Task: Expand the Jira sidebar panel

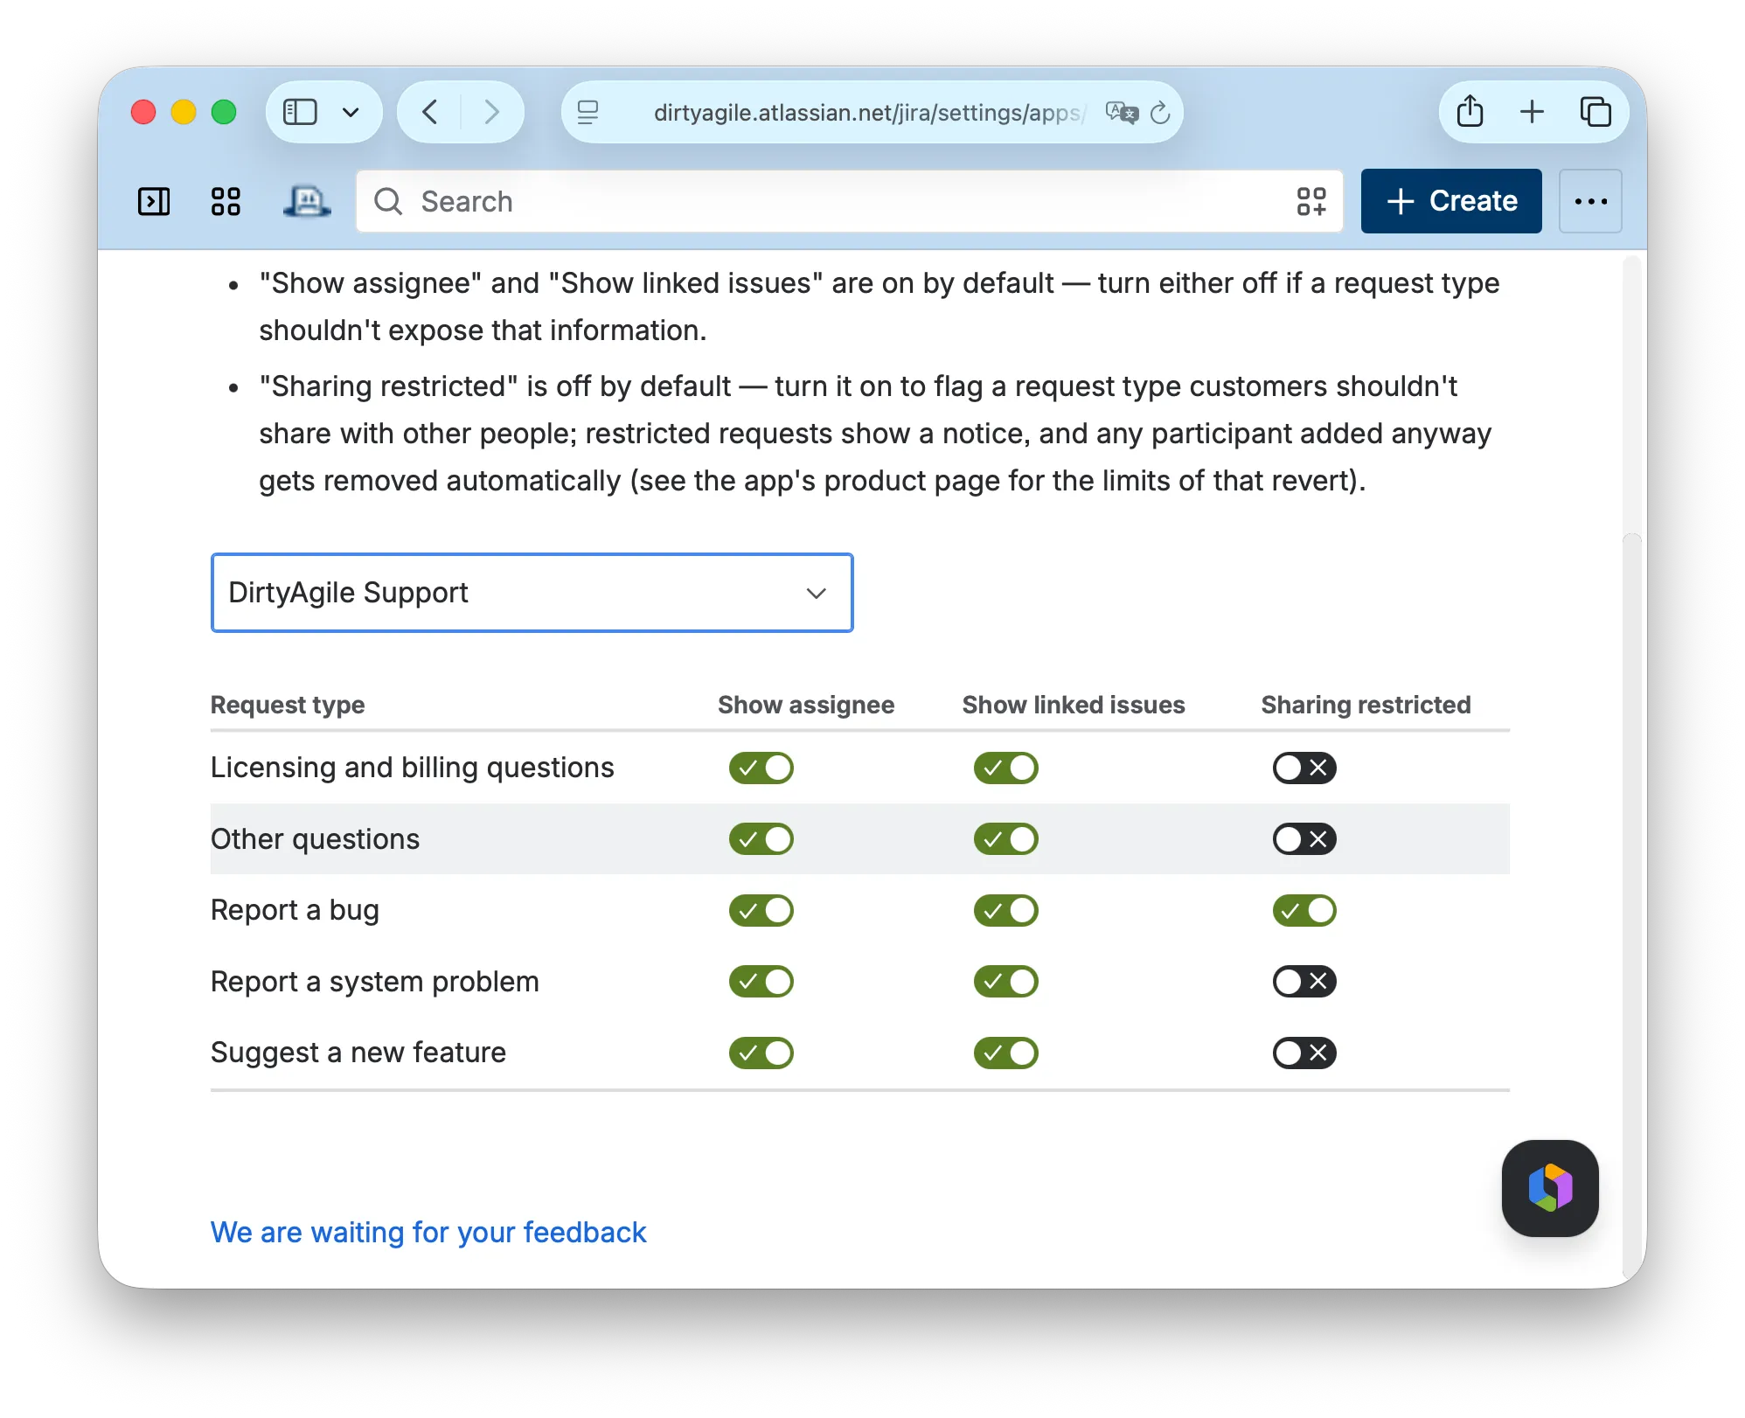Action: pyautogui.click(x=154, y=201)
